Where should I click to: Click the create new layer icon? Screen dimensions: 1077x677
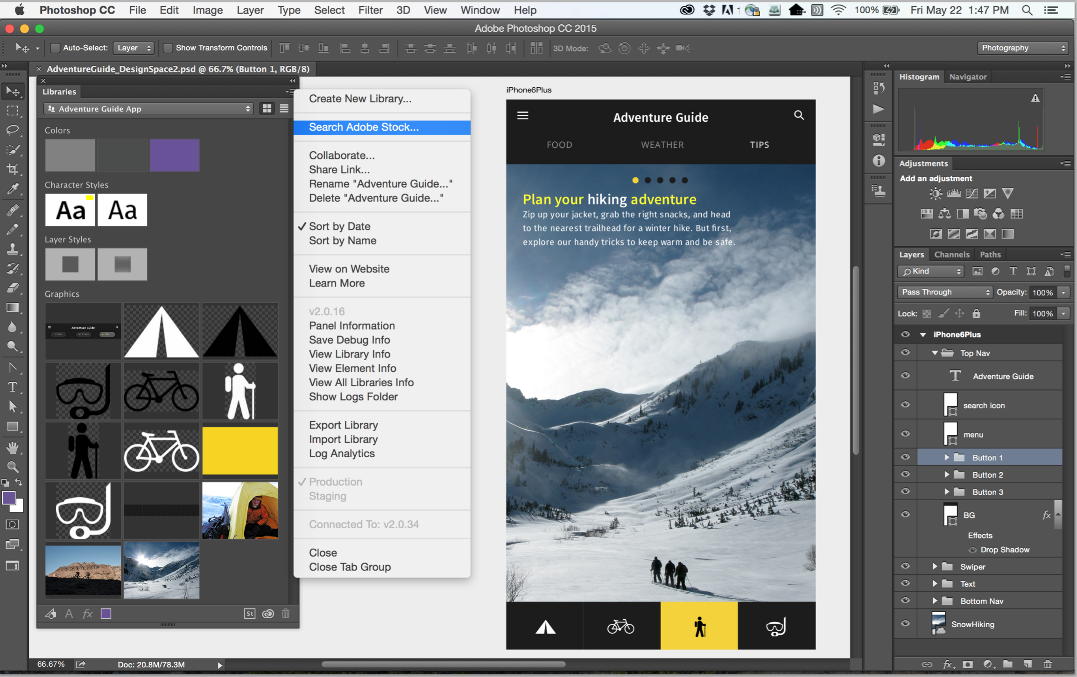(x=1028, y=664)
